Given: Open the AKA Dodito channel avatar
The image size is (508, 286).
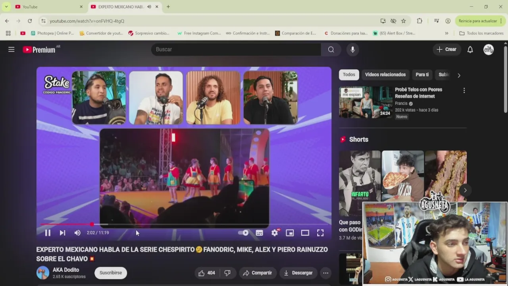Looking at the screenshot, I should pyautogui.click(x=43, y=273).
